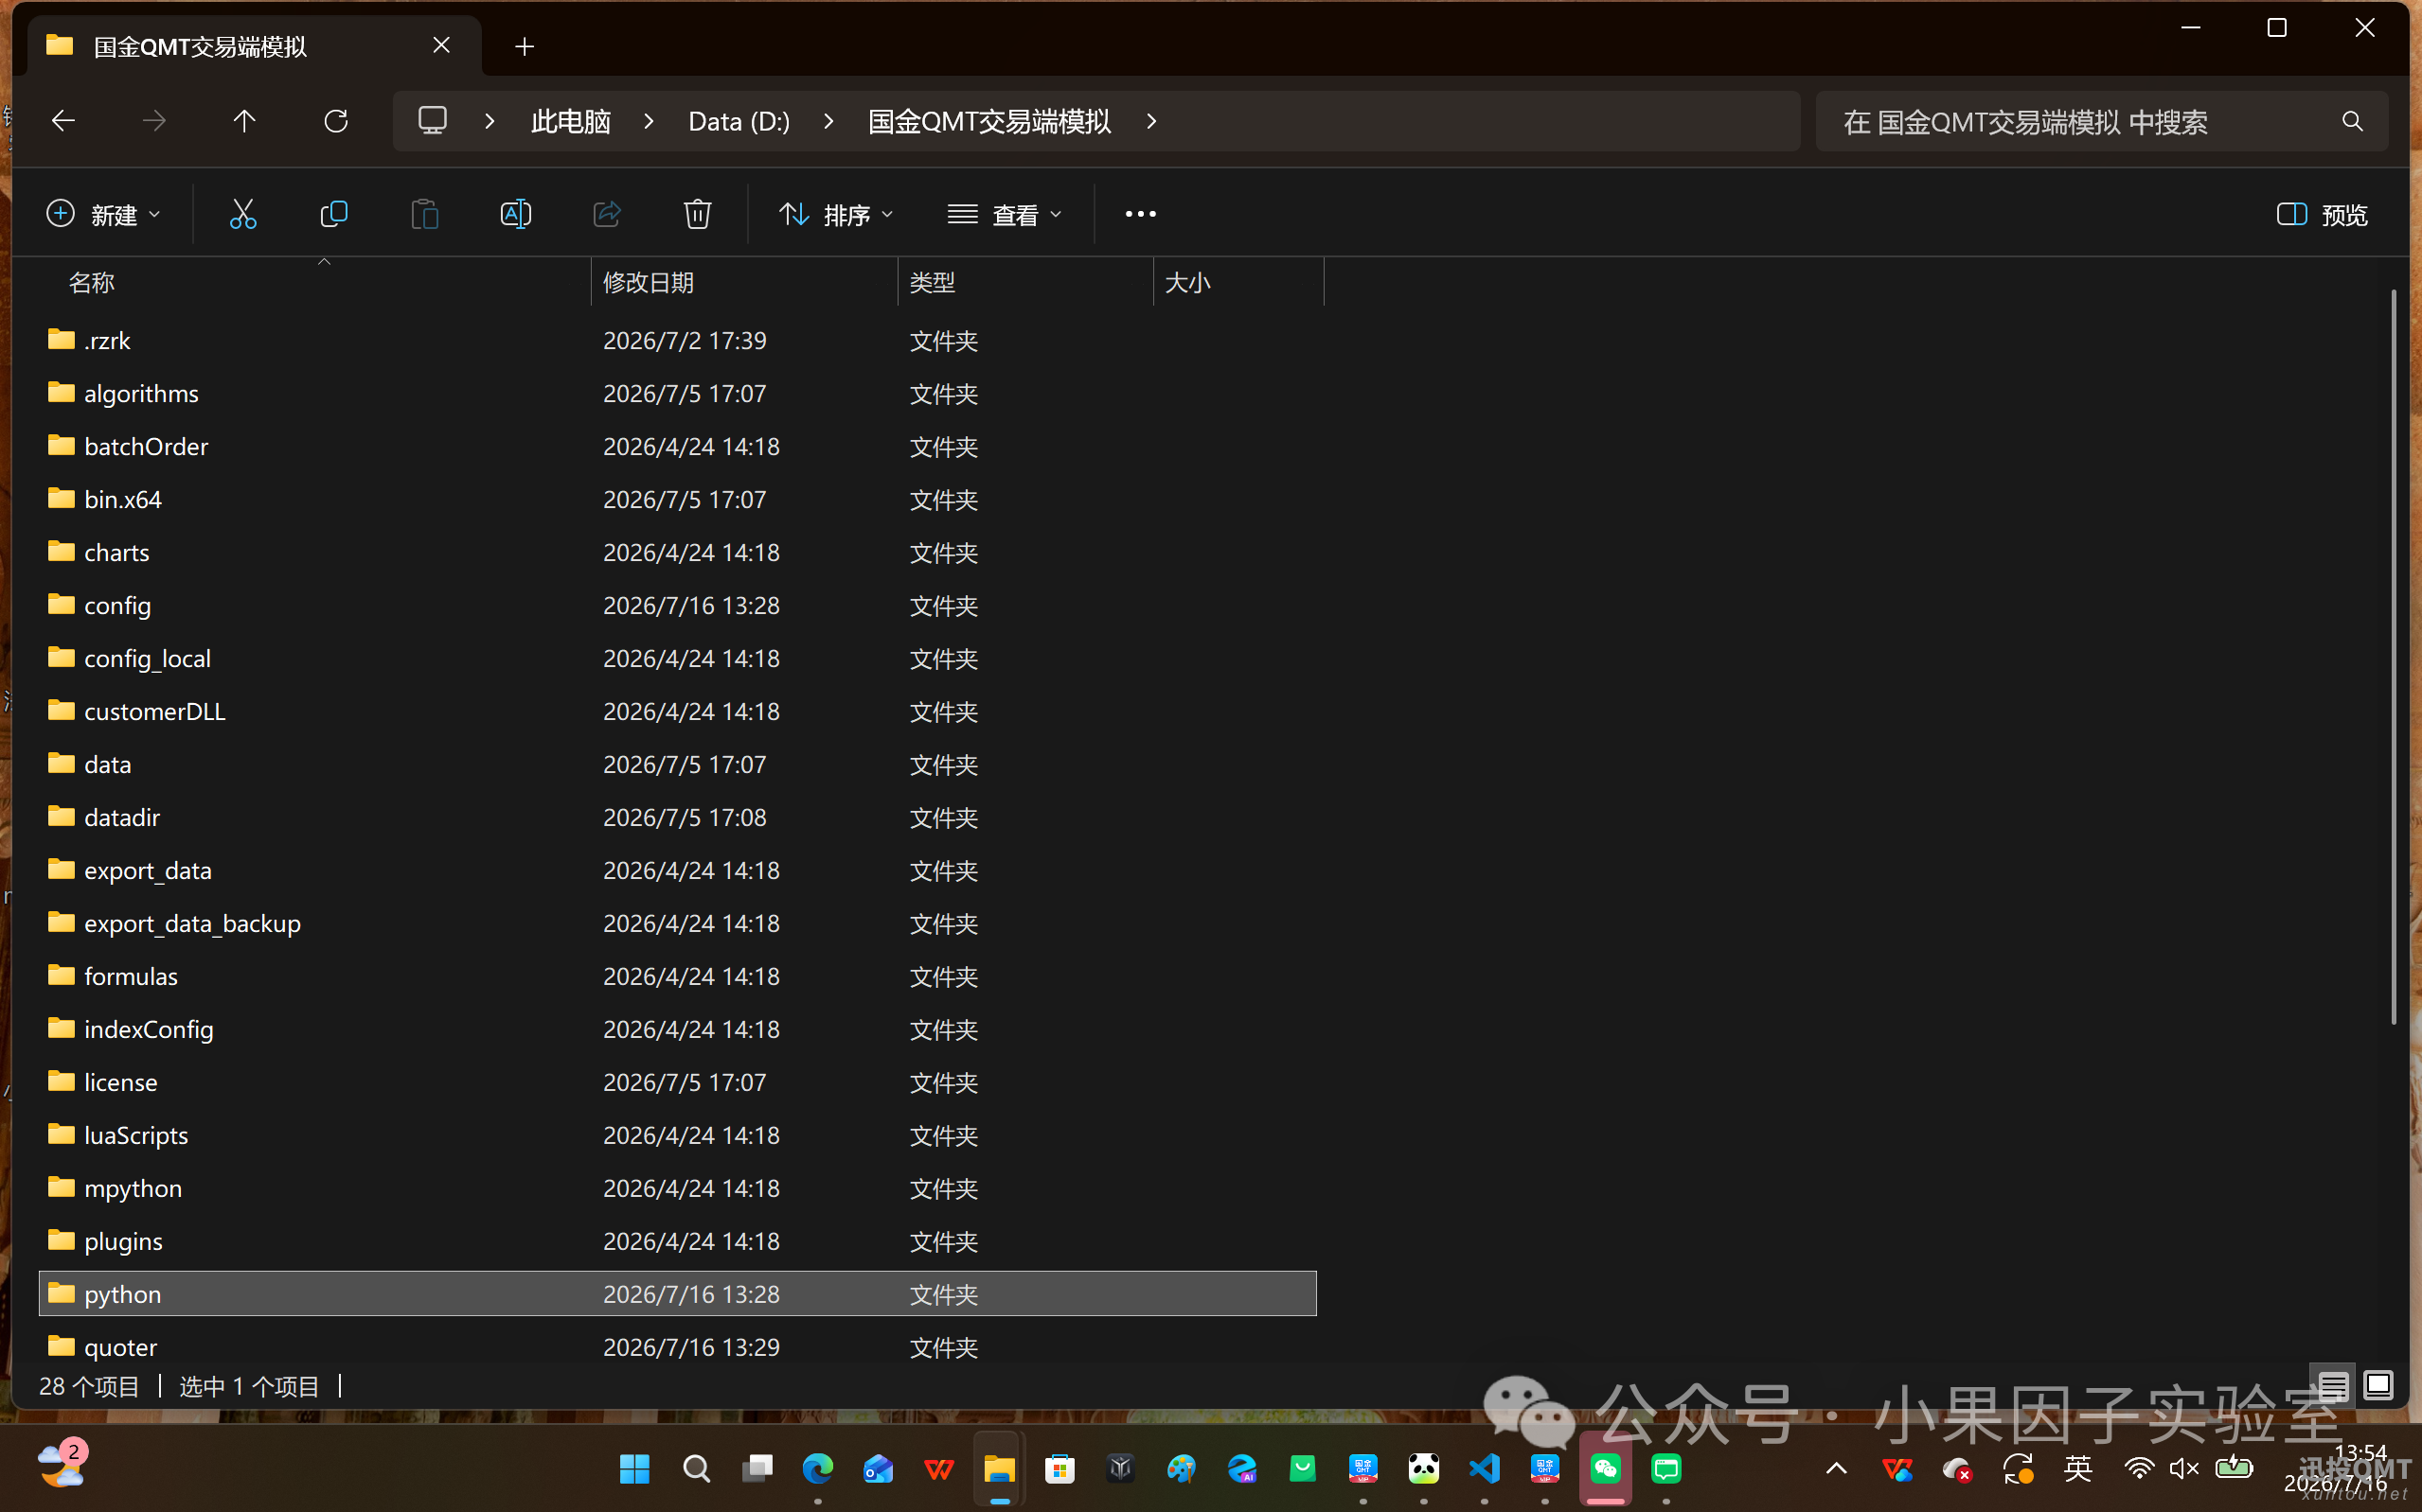Select the config_local folder

[x=677, y=658]
